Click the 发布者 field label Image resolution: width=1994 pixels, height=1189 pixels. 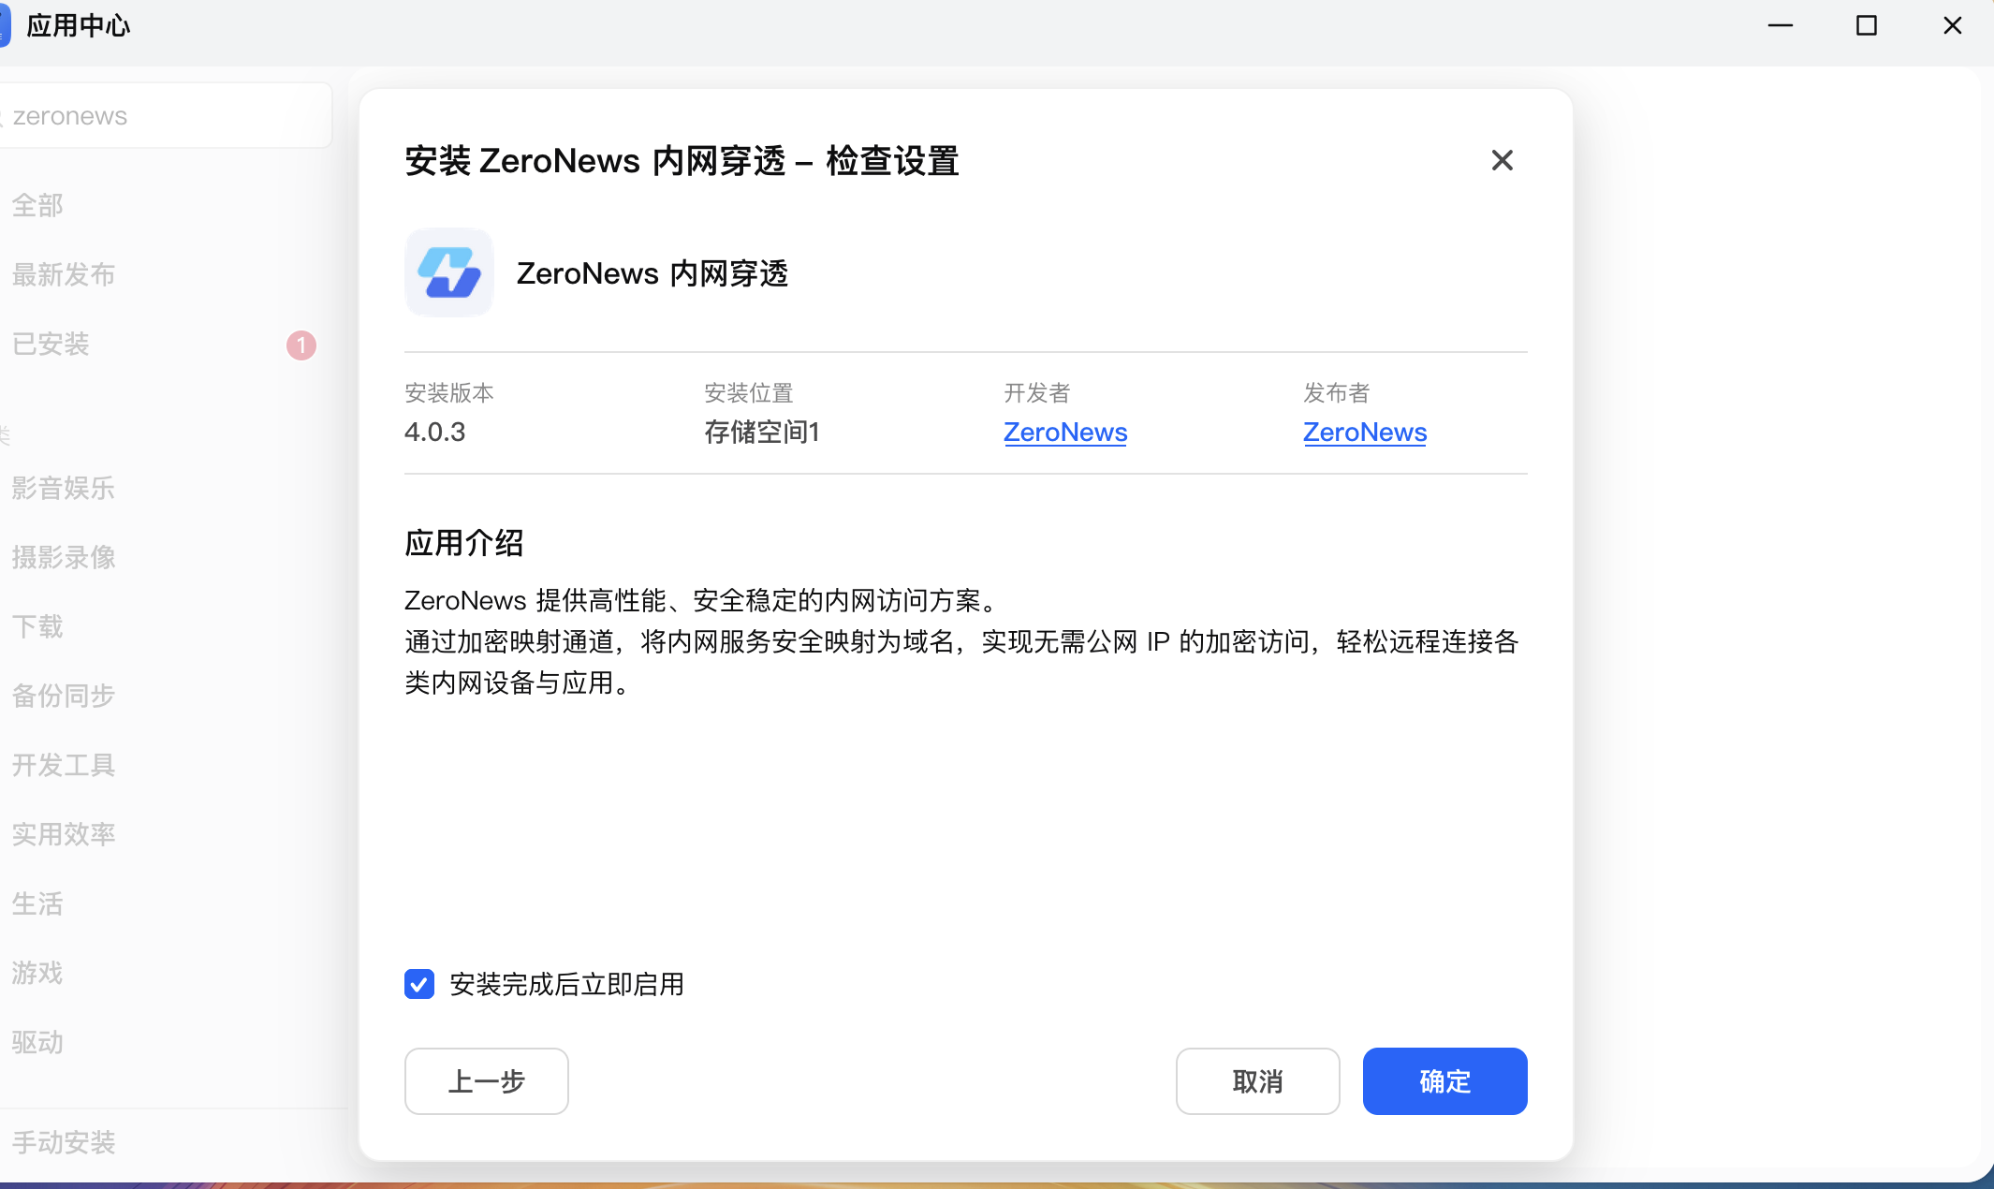1337,393
